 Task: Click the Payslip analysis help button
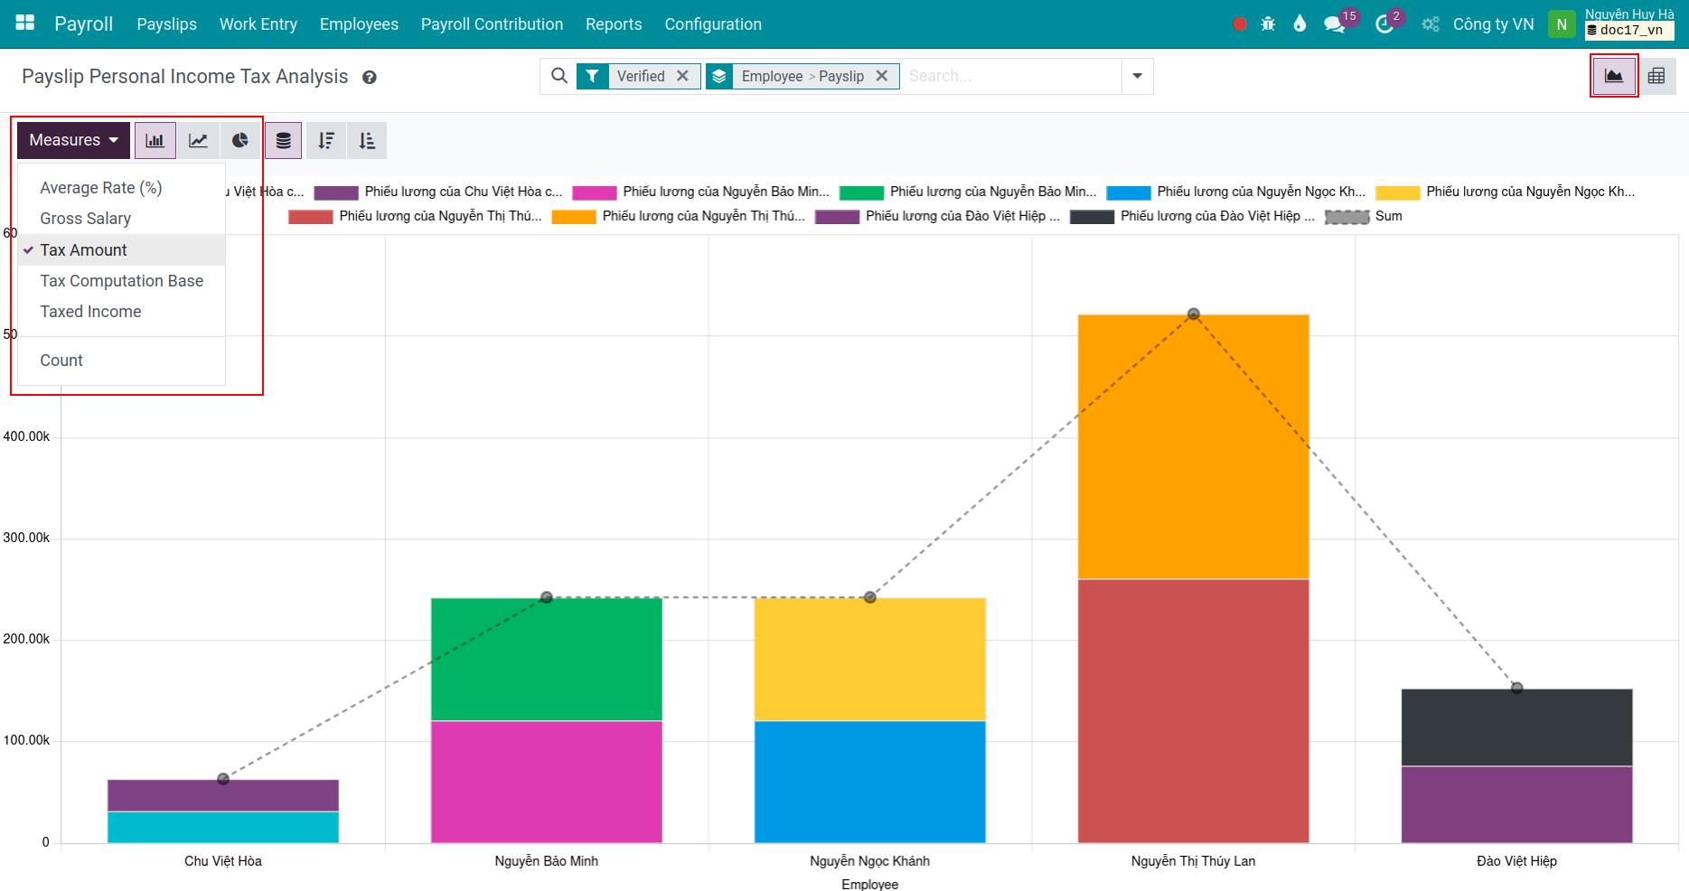[369, 77]
